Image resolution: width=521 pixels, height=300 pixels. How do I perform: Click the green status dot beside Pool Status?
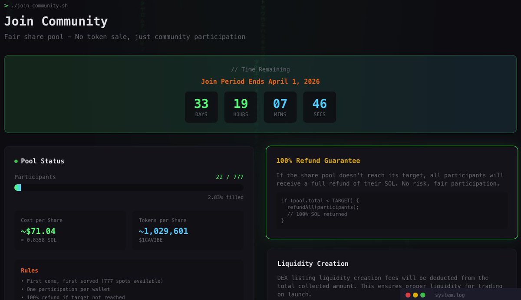16,161
